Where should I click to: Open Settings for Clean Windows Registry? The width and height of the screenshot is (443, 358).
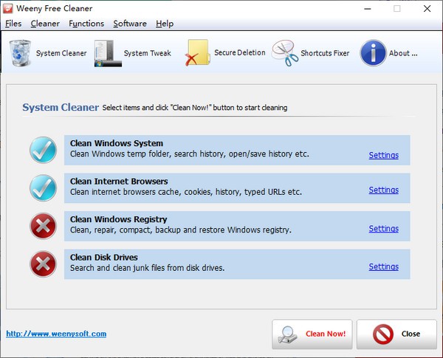coord(384,229)
